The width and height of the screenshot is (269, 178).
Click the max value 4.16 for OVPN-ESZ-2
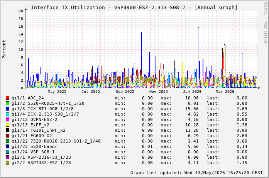click(x=193, y=119)
